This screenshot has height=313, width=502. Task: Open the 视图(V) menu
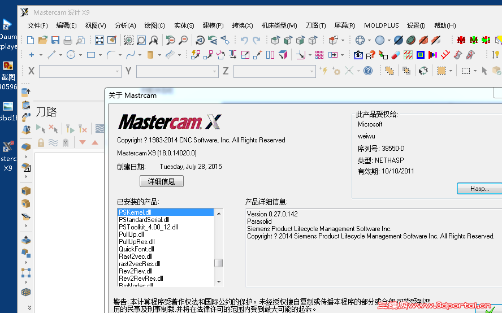pyautogui.click(x=96, y=25)
